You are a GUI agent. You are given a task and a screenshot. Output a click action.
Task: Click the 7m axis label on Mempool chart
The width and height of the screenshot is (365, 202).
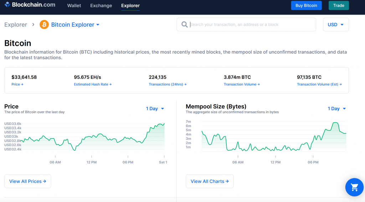pyautogui.click(x=188, y=122)
